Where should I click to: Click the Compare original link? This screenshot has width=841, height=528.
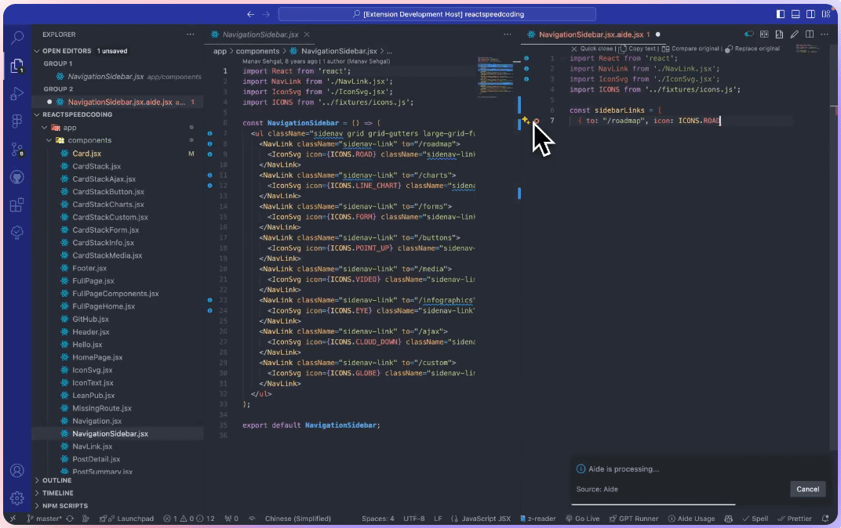[x=690, y=49]
